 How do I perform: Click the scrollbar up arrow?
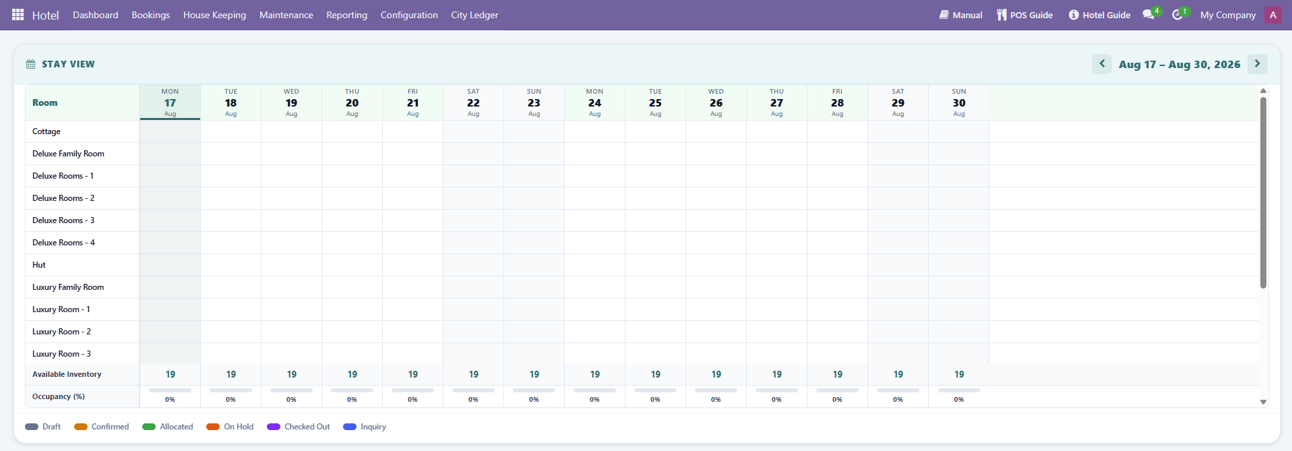click(1263, 90)
